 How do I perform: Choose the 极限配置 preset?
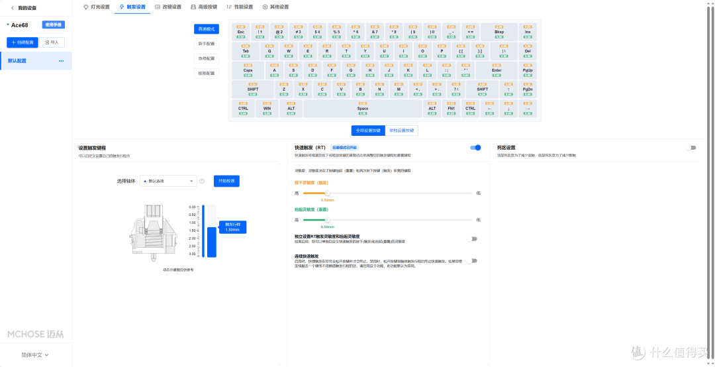207,73
